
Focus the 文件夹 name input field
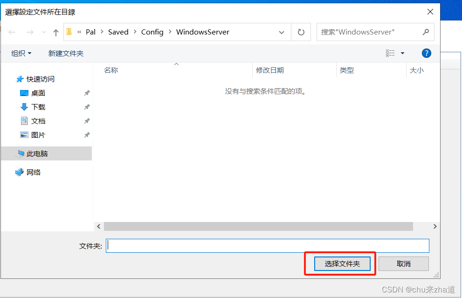268,246
